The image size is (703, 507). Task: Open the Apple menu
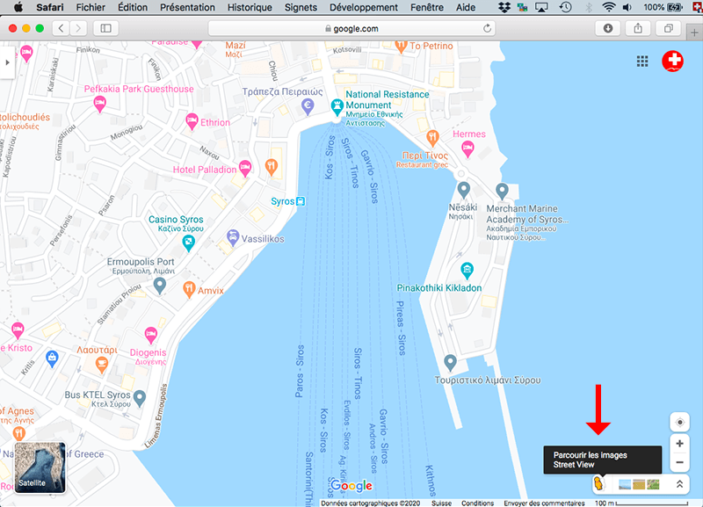[18, 7]
